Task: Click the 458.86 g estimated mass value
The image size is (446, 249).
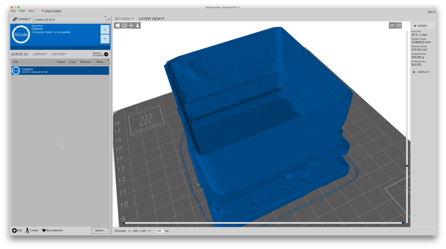Action: pos(417,57)
